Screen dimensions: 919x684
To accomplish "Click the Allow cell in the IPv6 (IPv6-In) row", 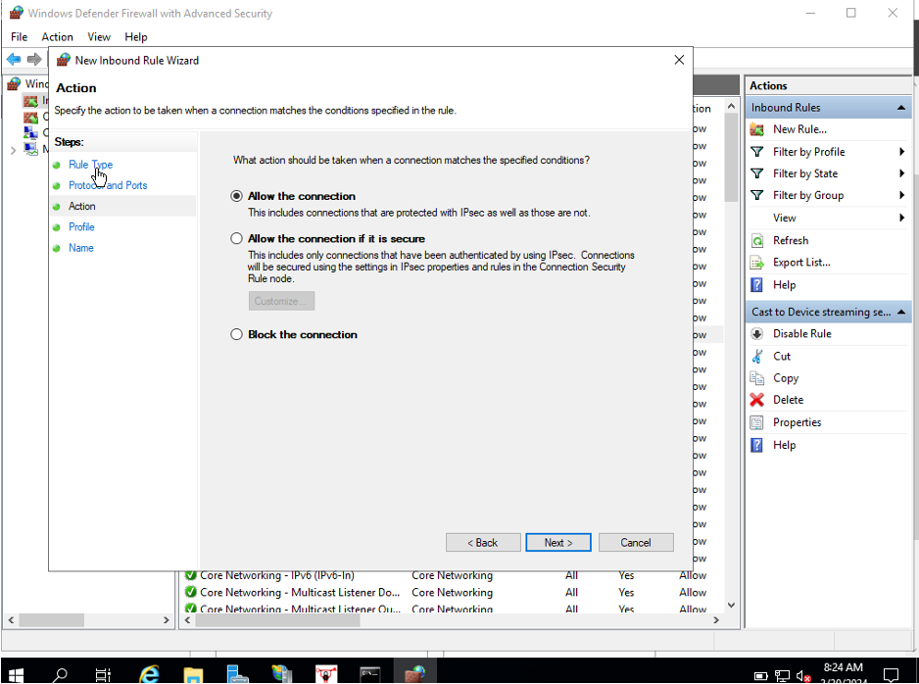I will (693, 575).
